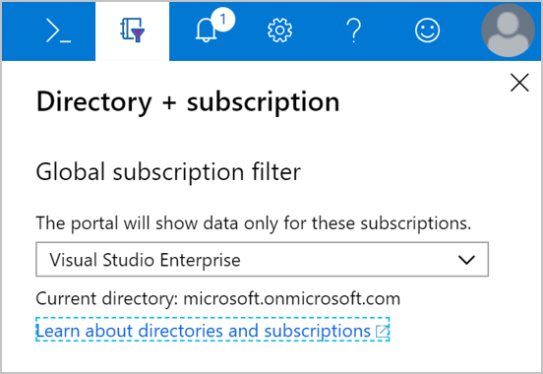The image size is (543, 374).
Task: Click the 'Global subscription filter' heading
Action: (168, 172)
